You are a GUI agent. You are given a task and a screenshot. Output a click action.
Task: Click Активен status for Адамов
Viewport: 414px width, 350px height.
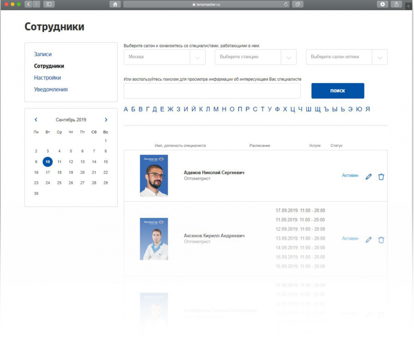point(350,175)
